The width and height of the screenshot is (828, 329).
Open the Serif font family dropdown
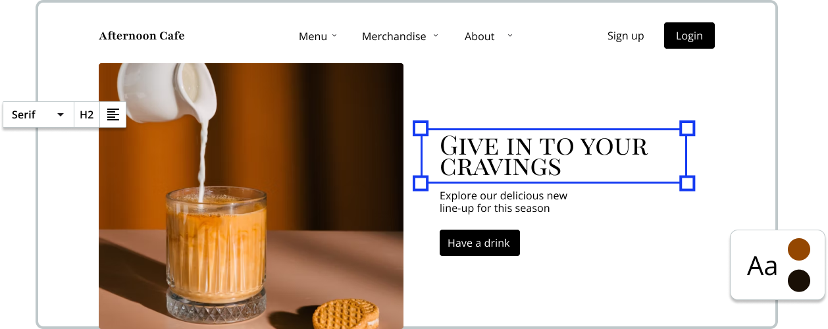click(x=38, y=114)
